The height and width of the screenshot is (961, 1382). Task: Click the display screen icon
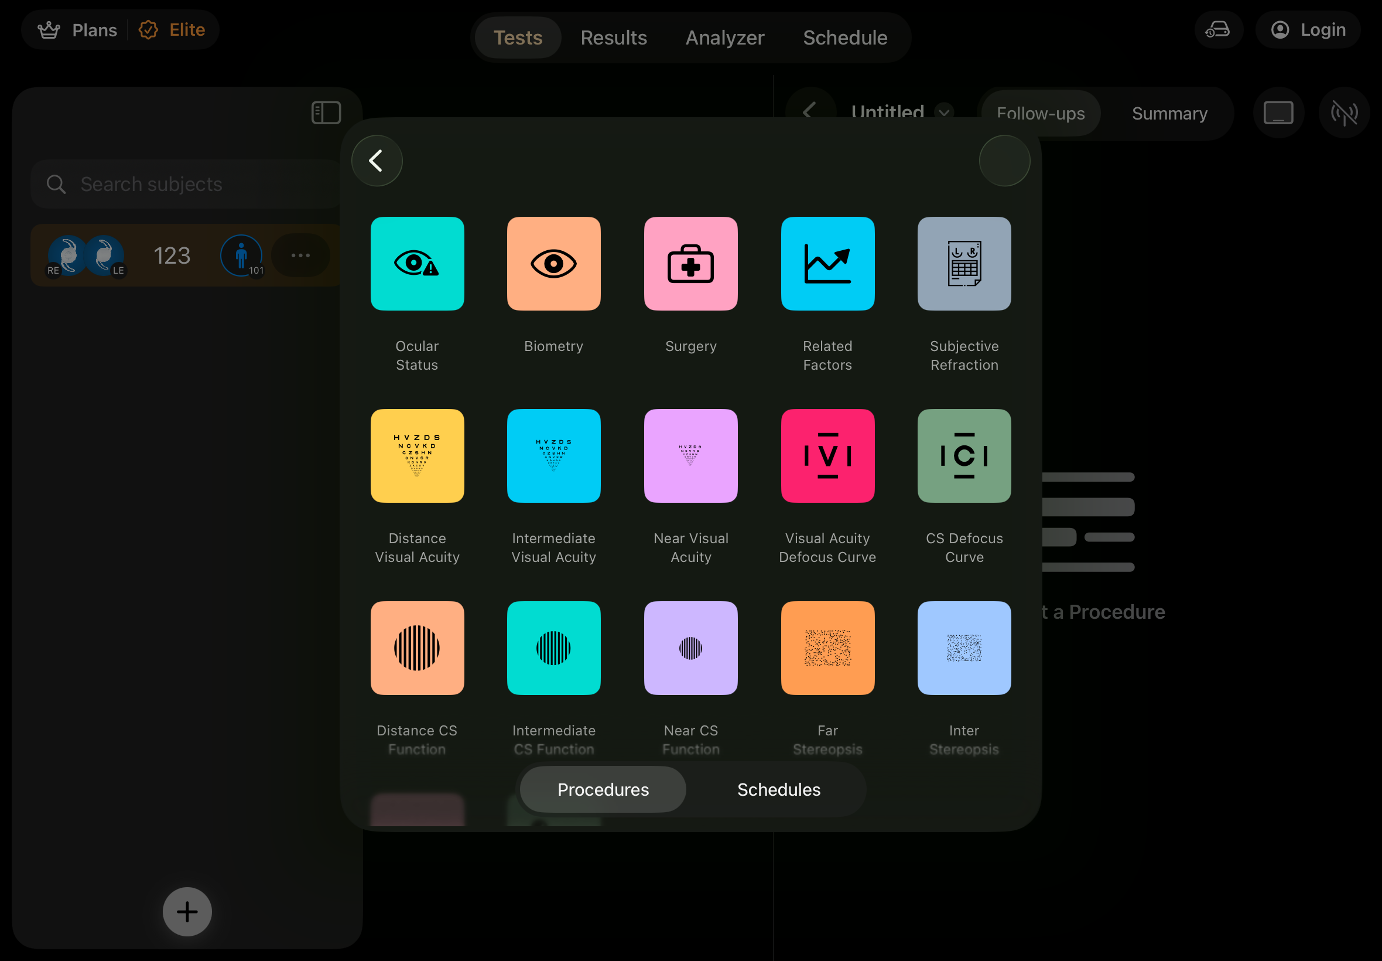tap(1278, 113)
